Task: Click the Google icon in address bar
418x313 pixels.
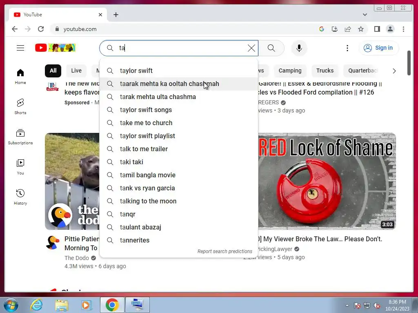Action: coord(322,29)
